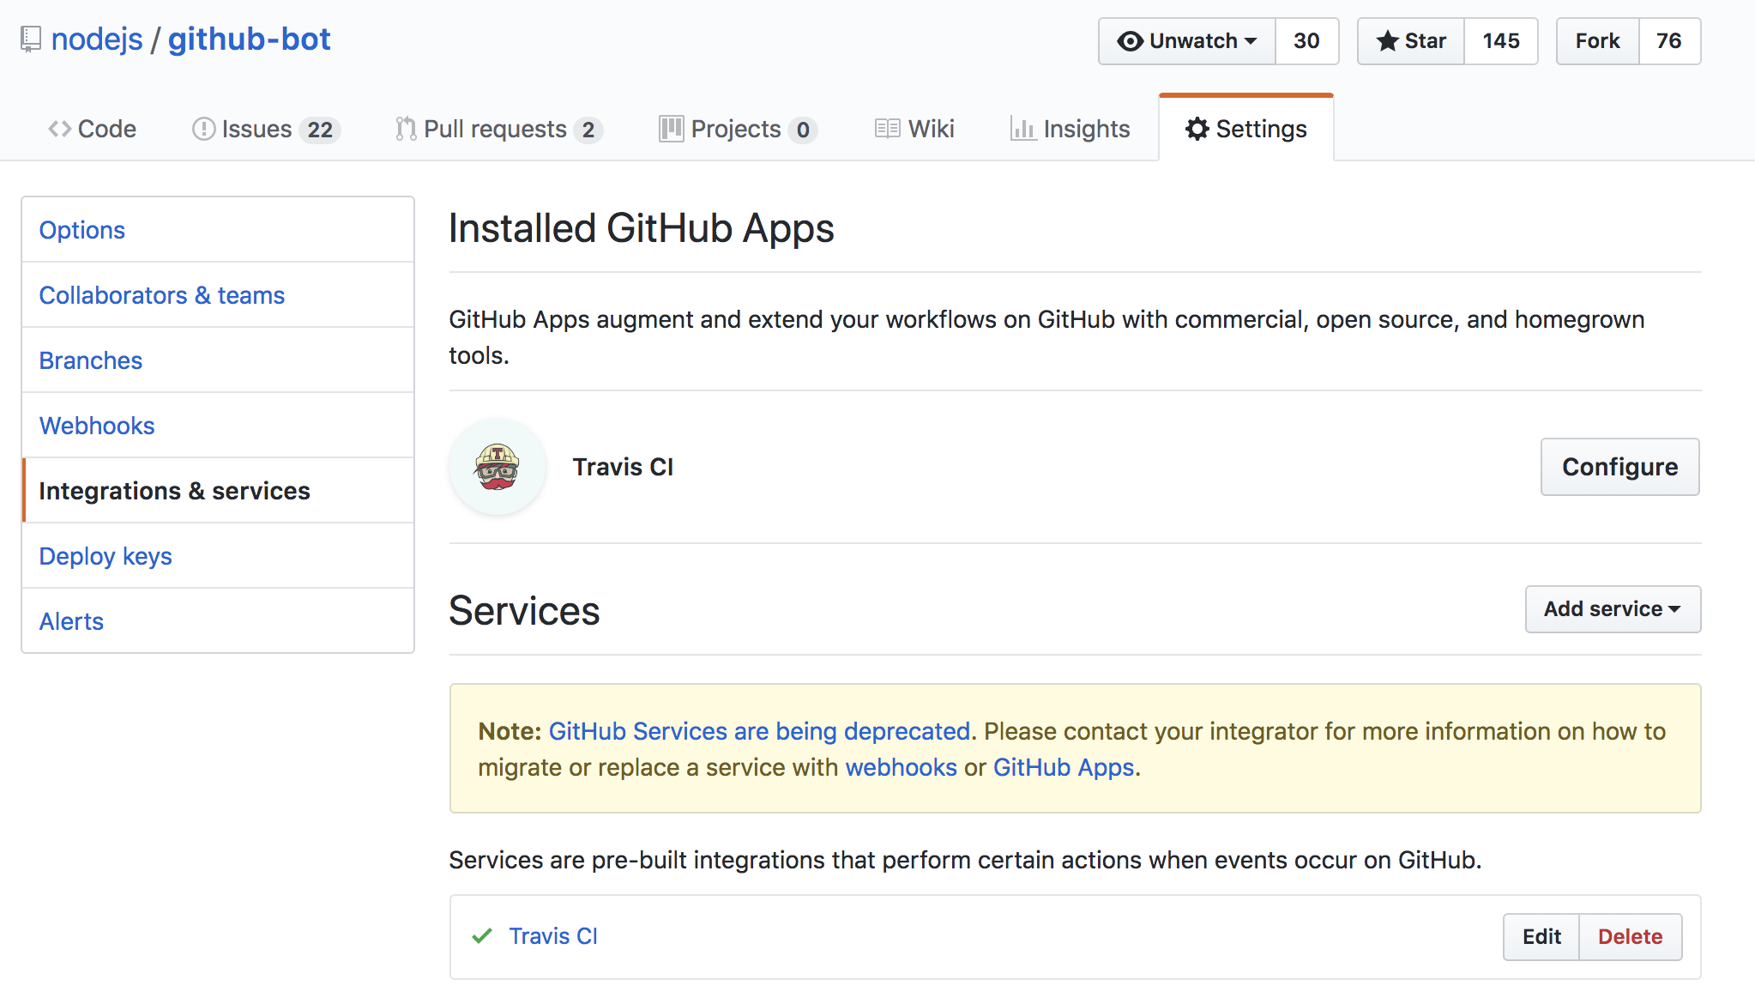Image resolution: width=1755 pixels, height=1004 pixels.
Task: Expand the Add service dropdown
Action: [1613, 609]
